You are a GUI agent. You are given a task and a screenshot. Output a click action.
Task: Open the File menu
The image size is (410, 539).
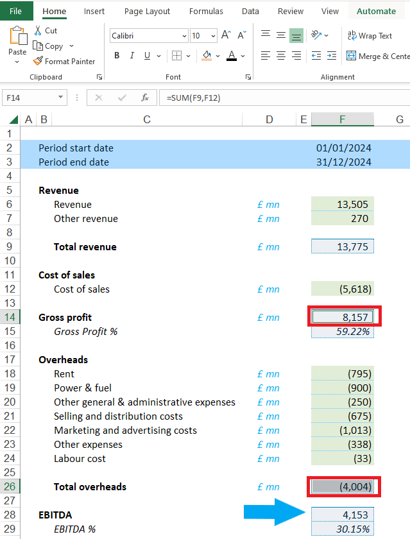point(16,11)
